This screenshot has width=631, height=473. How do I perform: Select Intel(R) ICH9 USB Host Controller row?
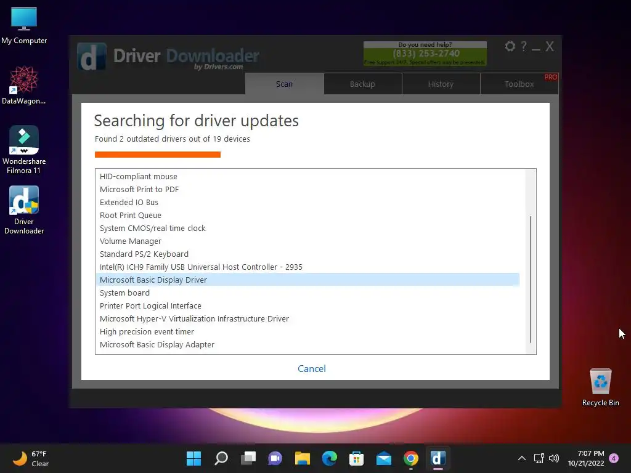click(x=308, y=267)
